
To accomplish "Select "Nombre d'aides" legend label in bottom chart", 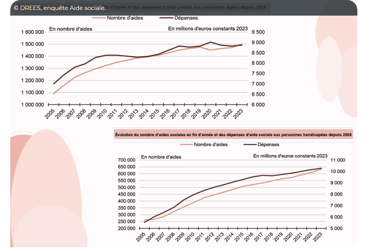I will [211, 144].
